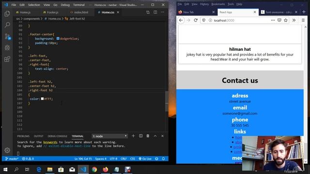Open the terminal selector '1: node' dropdown
310x174 pixels.
(x=110, y=136)
